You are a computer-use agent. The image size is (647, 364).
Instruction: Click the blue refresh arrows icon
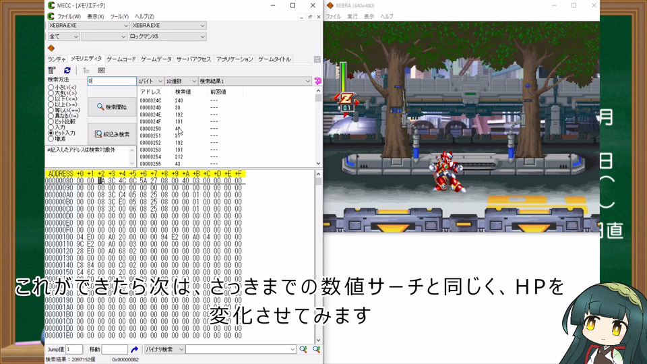[x=67, y=70]
